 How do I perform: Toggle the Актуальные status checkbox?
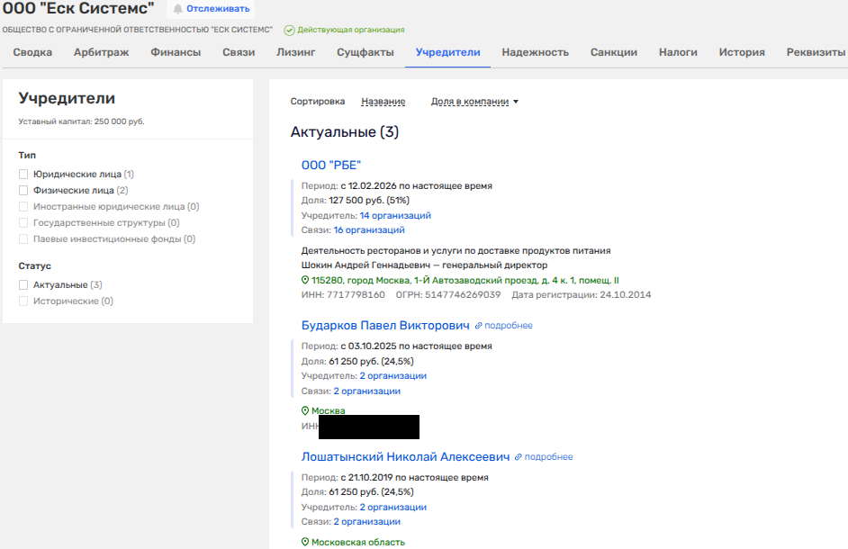point(23,285)
